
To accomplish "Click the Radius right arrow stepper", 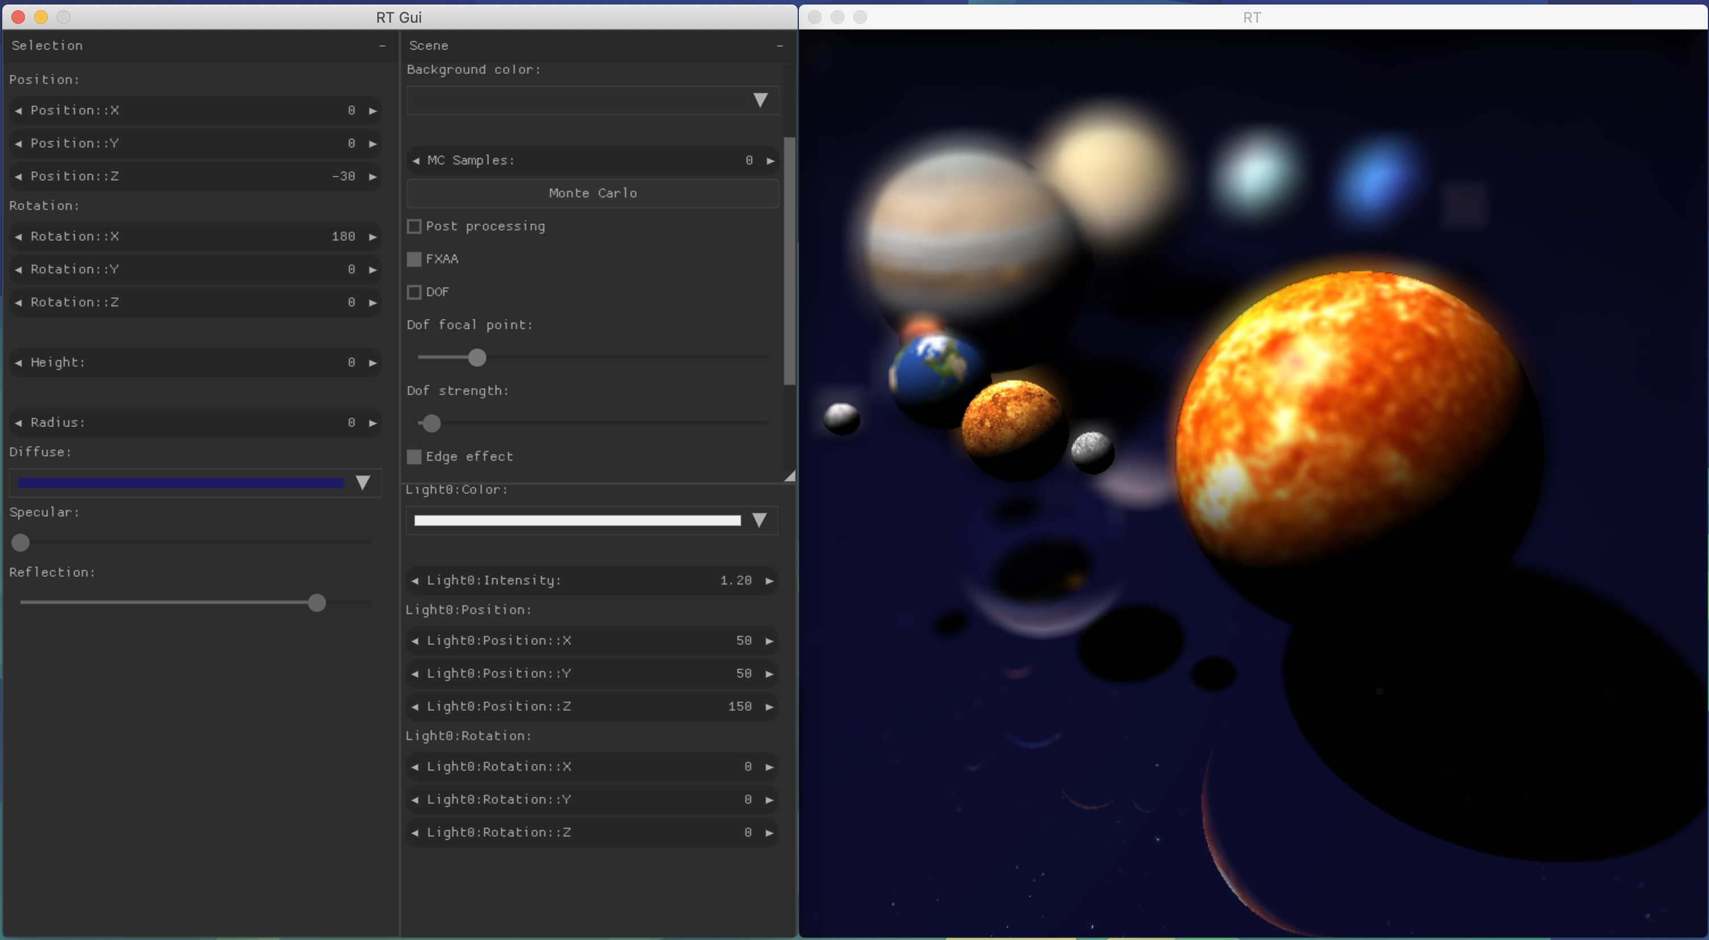I will (x=373, y=422).
